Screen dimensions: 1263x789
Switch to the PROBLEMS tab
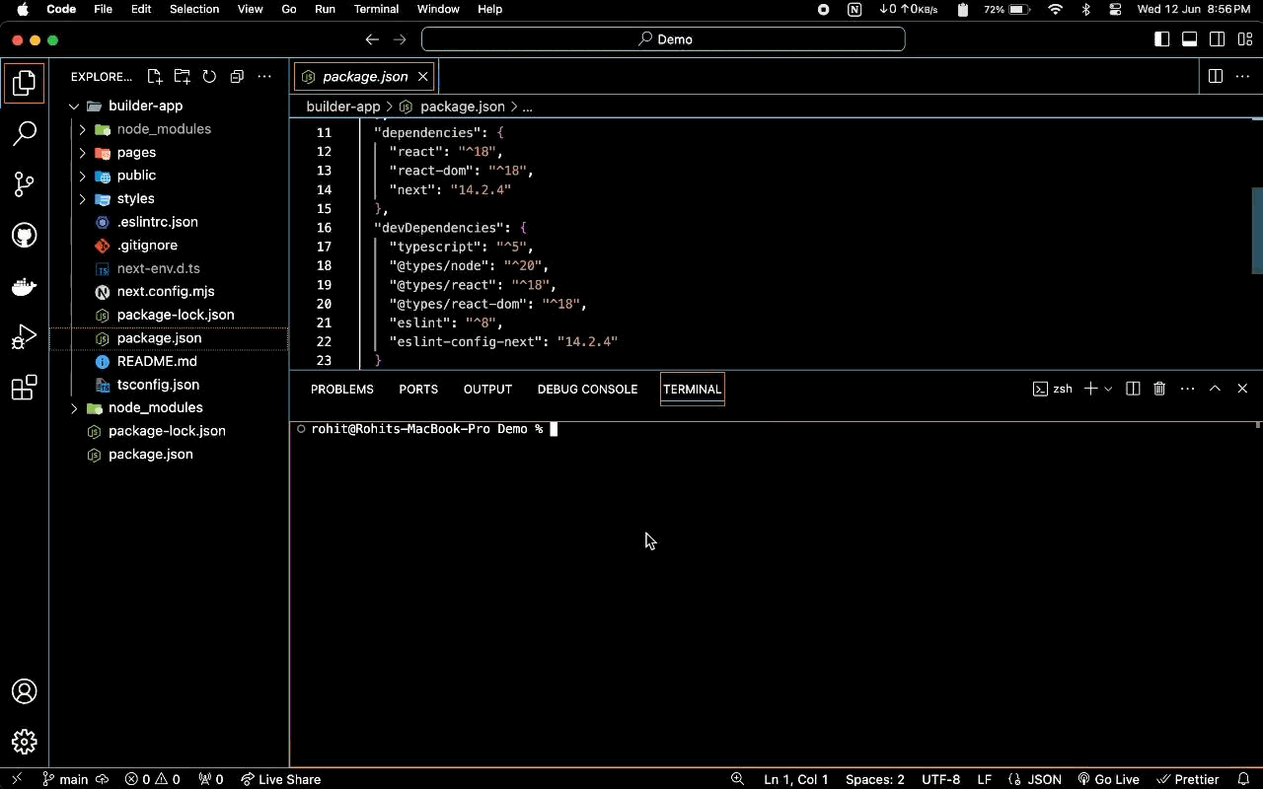pos(341,390)
